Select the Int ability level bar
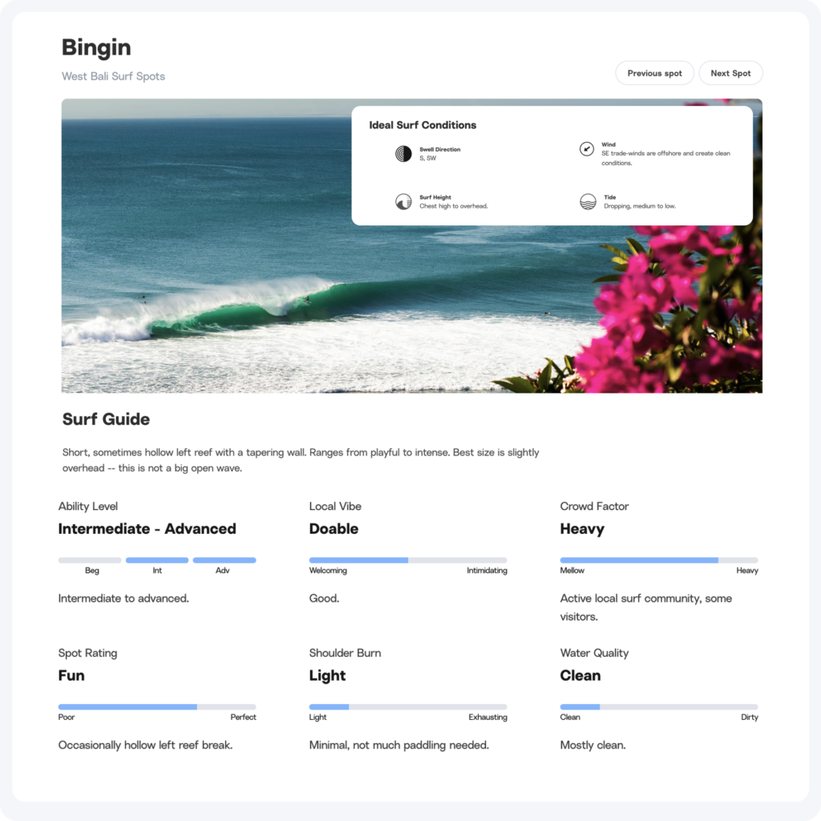Image resolution: width=821 pixels, height=821 pixels. pyautogui.click(x=157, y=560)
